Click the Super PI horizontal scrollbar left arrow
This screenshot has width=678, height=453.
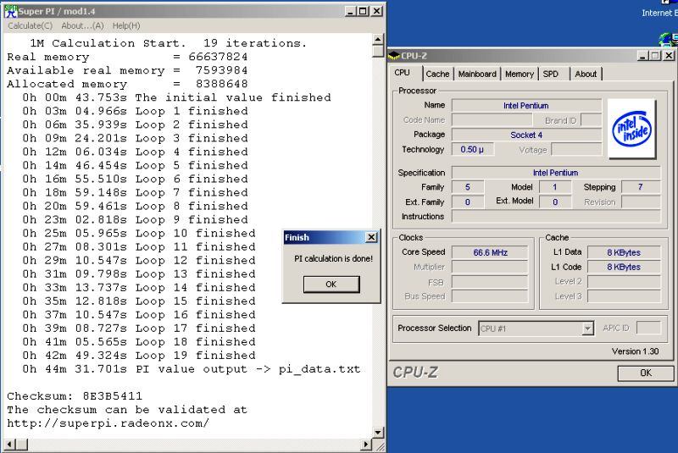[x=10, y=444]
